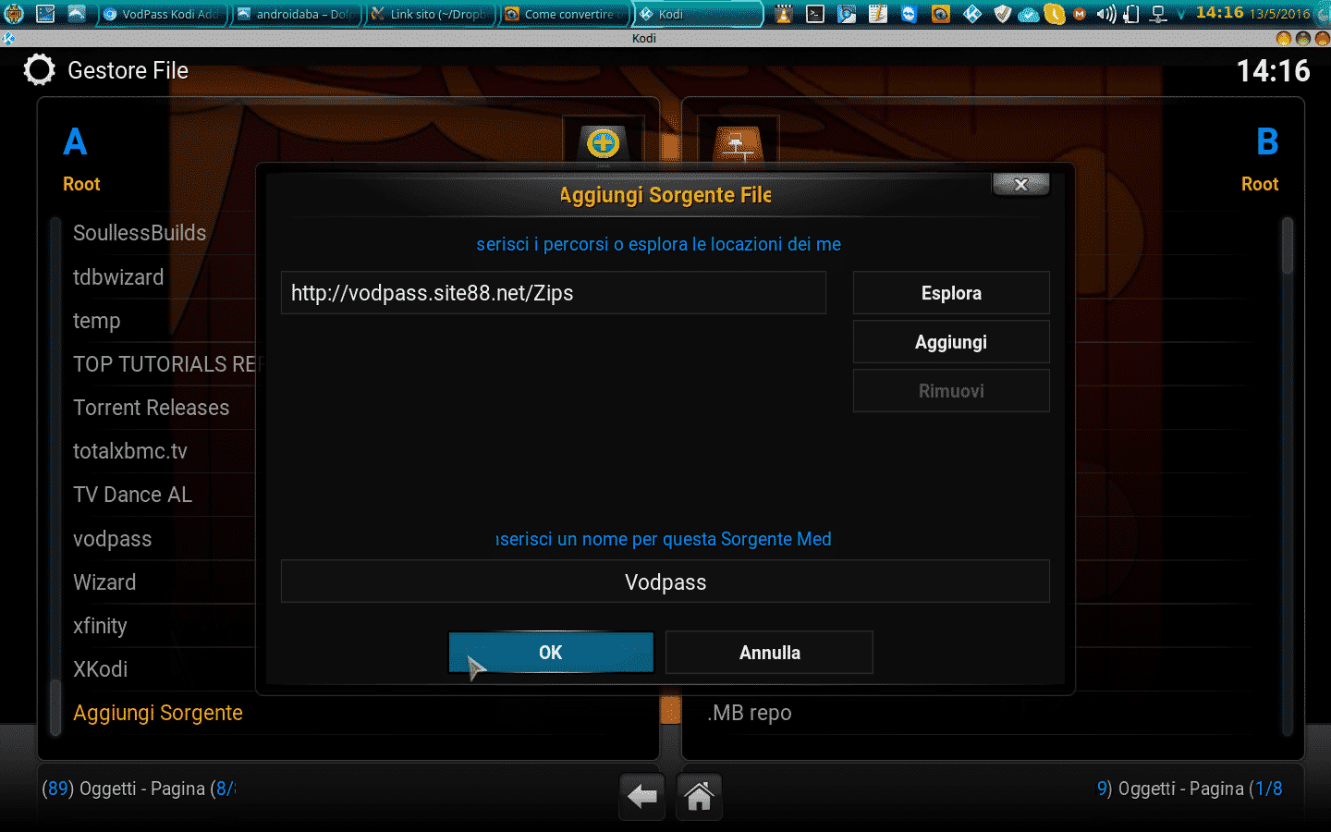Select the xfinity source in panel A
Image resolution: width=1331 pixels, height=832 pixels.
[100, 626]
